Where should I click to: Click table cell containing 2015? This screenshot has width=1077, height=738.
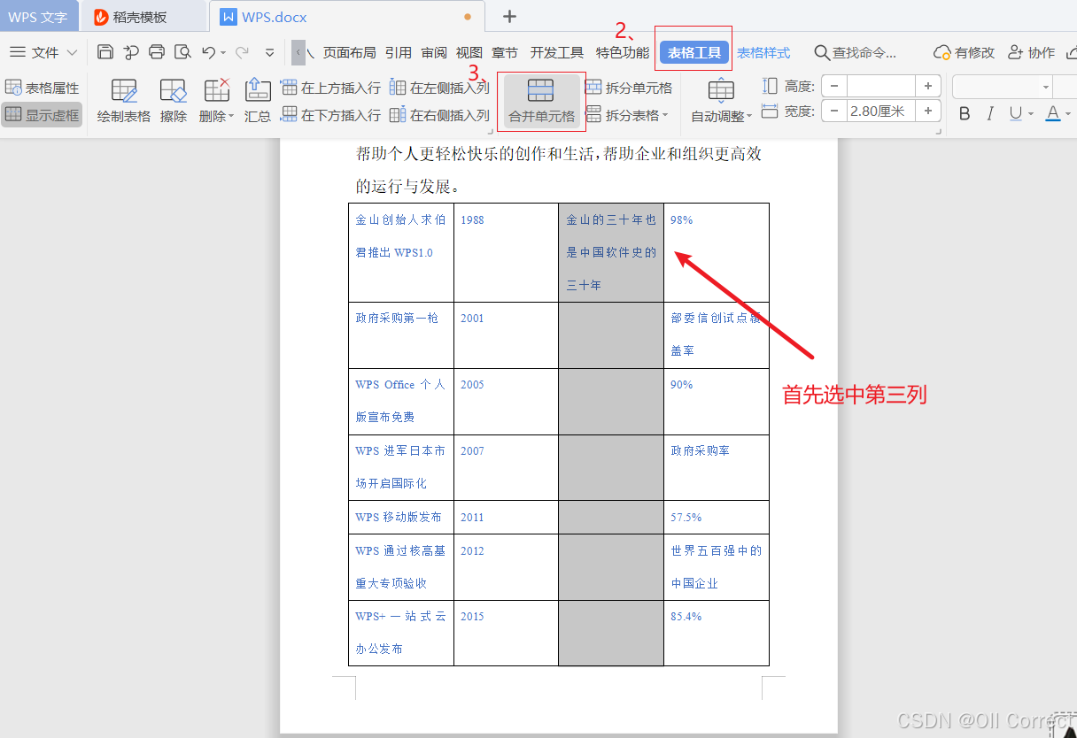[x=506, y=633]
